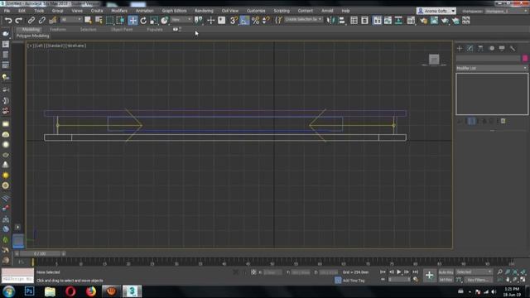Click the object color swatch in command panel
Viewport: 530px width, 298px height.
tap(525, 59)
